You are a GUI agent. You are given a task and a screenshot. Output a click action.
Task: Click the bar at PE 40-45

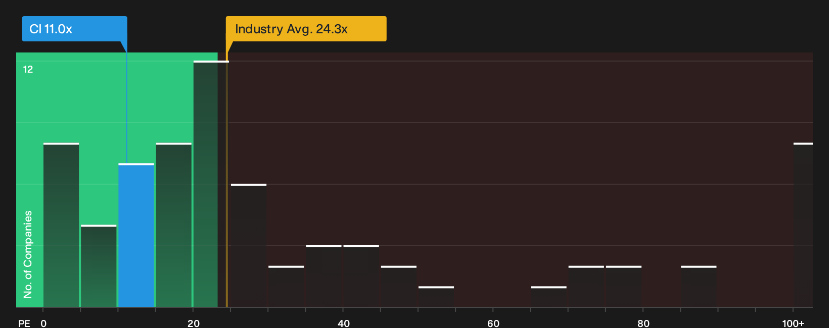[x=361, y=276]
